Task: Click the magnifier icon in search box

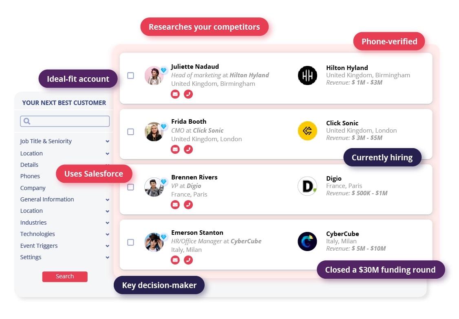Action: click(26, 121)
